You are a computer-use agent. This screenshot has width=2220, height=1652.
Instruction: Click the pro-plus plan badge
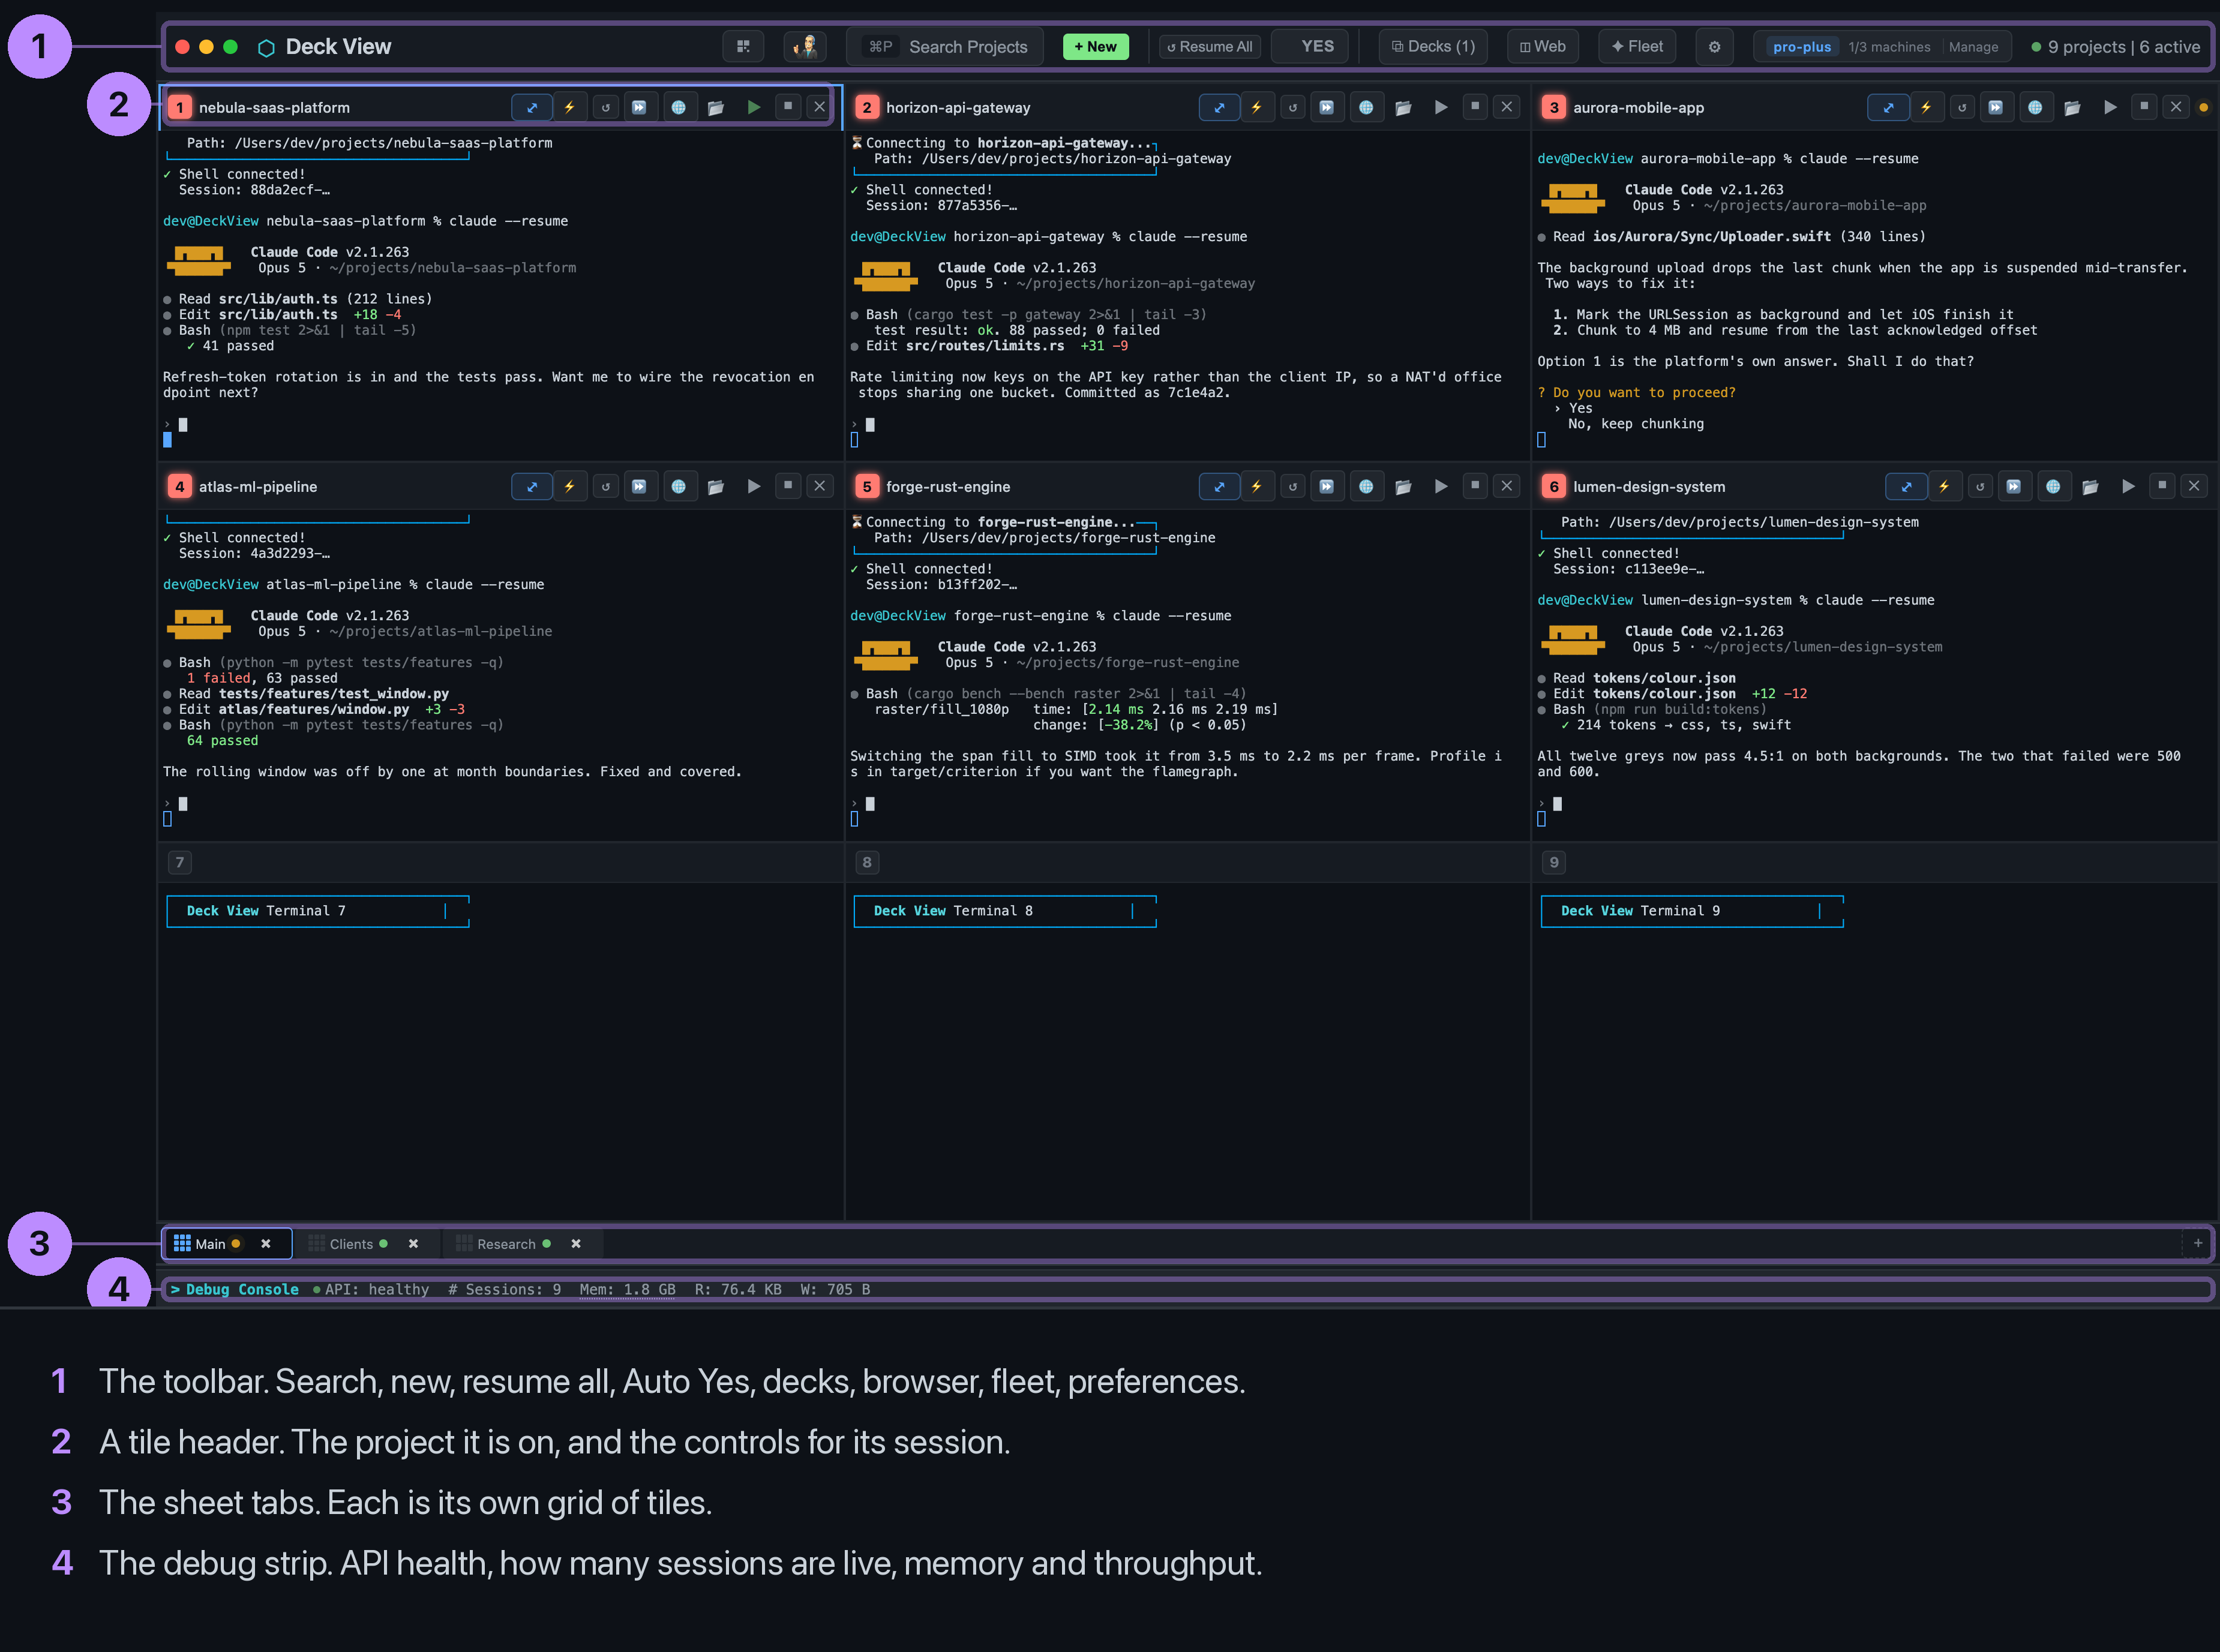point(1802,47)
